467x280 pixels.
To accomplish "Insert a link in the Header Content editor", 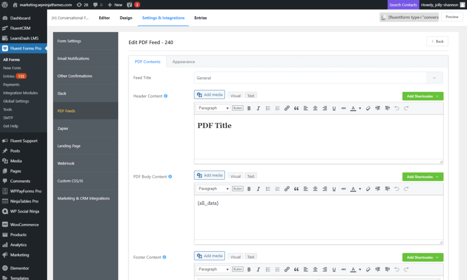I will 287,108.
